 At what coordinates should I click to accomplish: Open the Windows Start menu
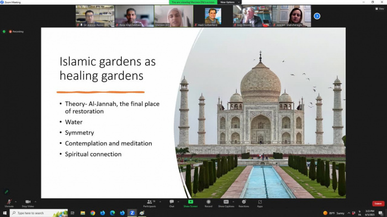click(4, 213)
